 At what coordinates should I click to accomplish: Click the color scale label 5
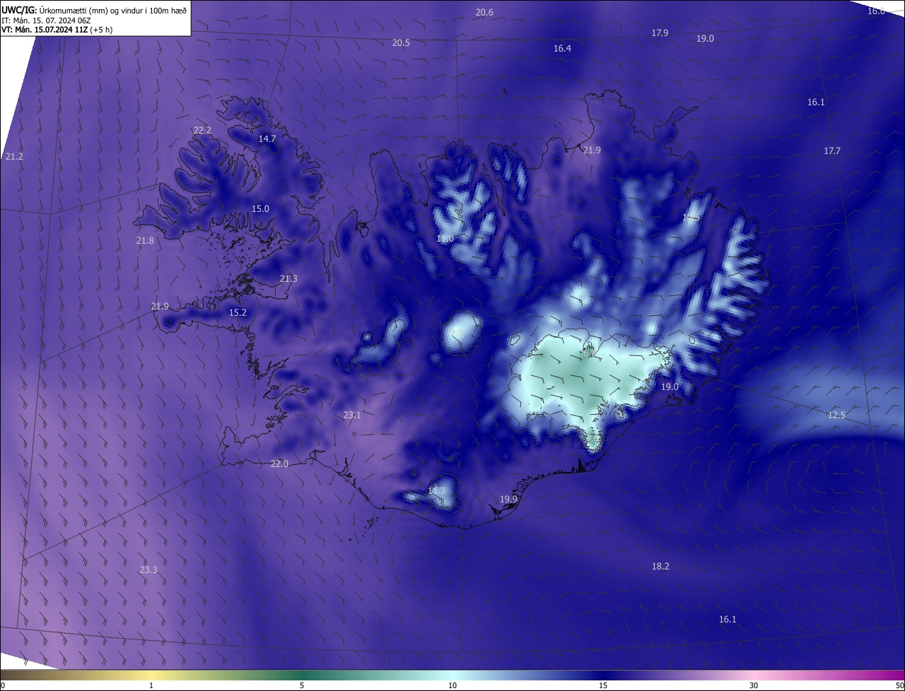pos(302,685)
